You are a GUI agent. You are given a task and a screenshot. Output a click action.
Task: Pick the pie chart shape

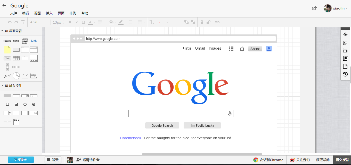point(16,76)
